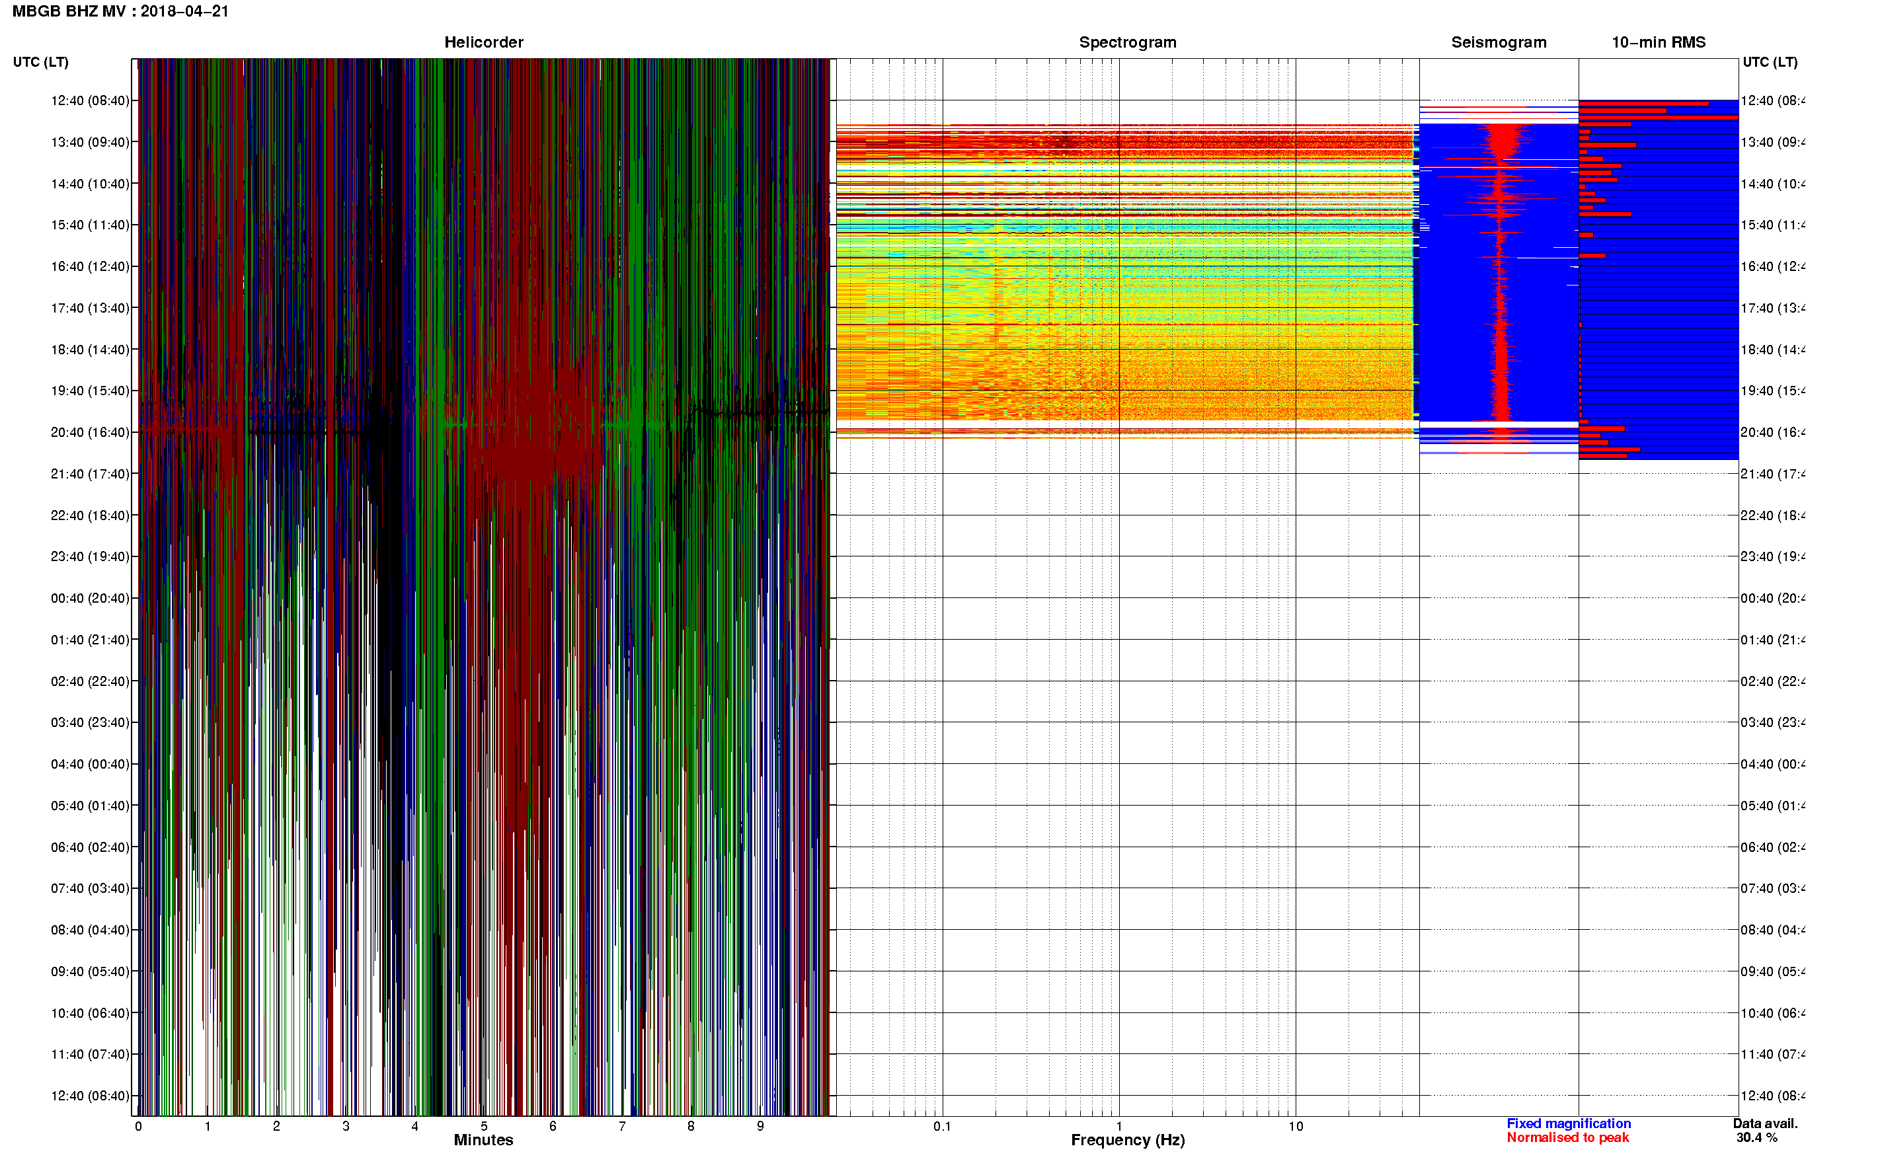The height and width of the screenshot is (1175, 1880).
Task: Click the left '05:40 (01:40)' time label
Action: click(x=90, y=806)
